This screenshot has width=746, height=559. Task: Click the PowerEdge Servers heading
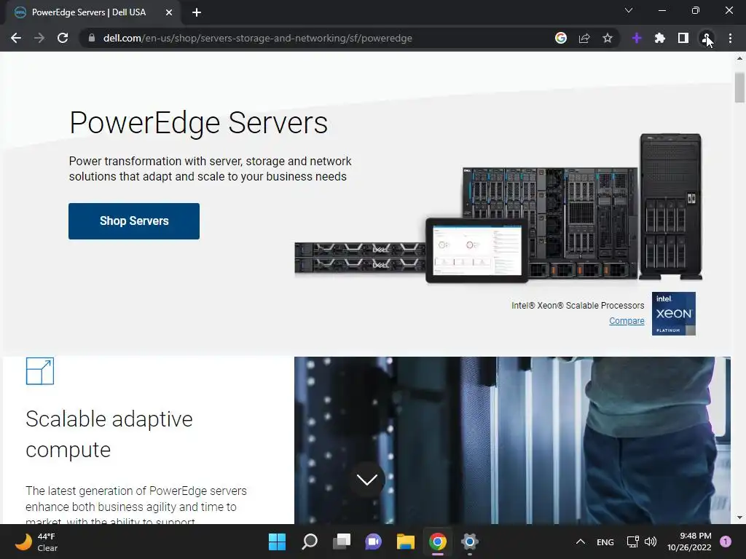198,122
